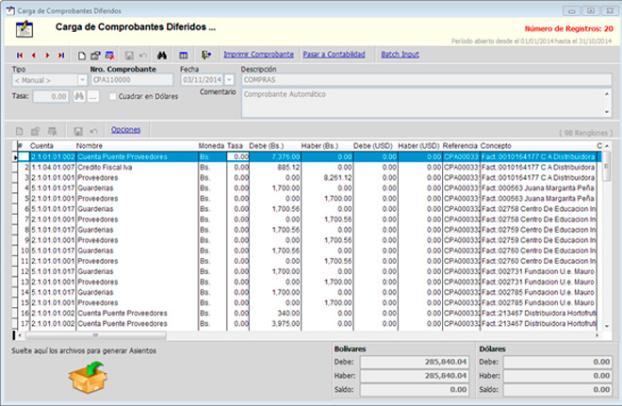Click the Imprimir Comprobante link

click(258, 55)
